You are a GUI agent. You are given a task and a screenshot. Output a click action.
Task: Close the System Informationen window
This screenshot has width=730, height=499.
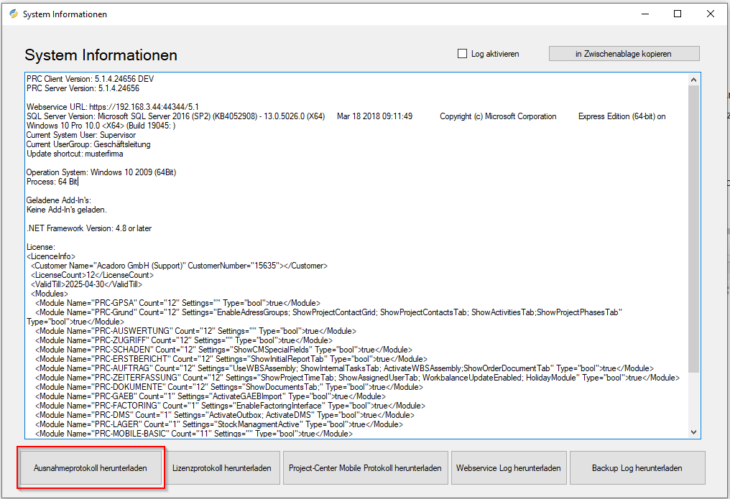coord(710,14)
